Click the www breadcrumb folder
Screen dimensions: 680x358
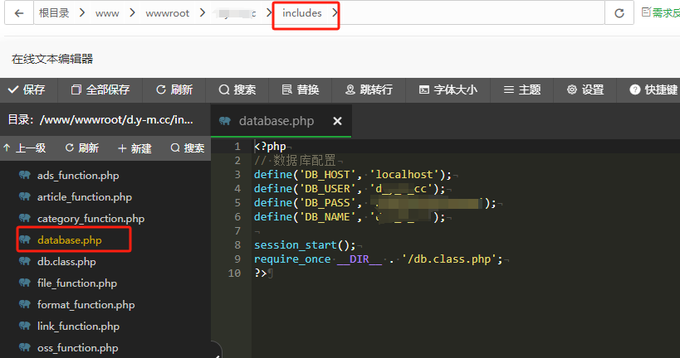tap(107, 13)
